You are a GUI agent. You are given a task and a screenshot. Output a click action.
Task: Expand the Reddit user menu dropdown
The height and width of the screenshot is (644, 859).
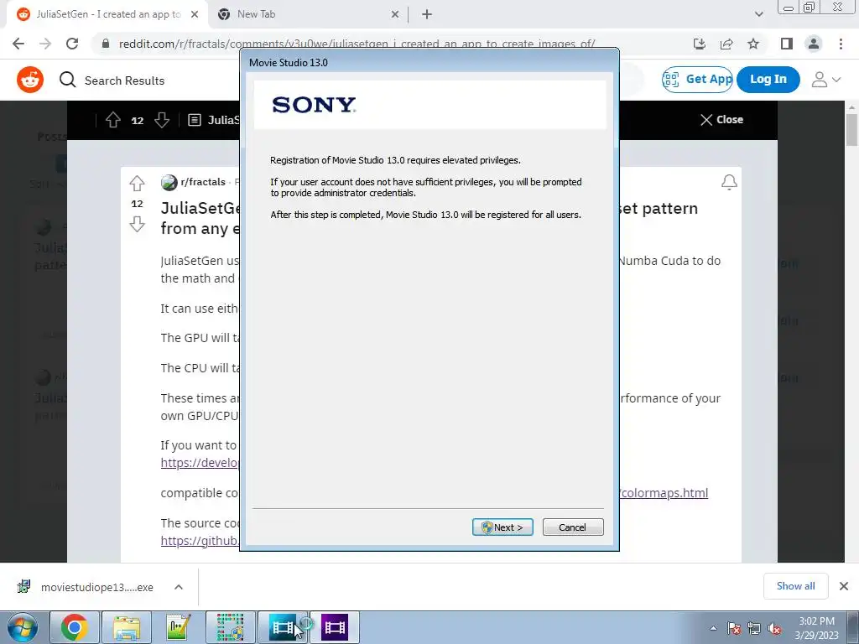(x=826, y=80)
